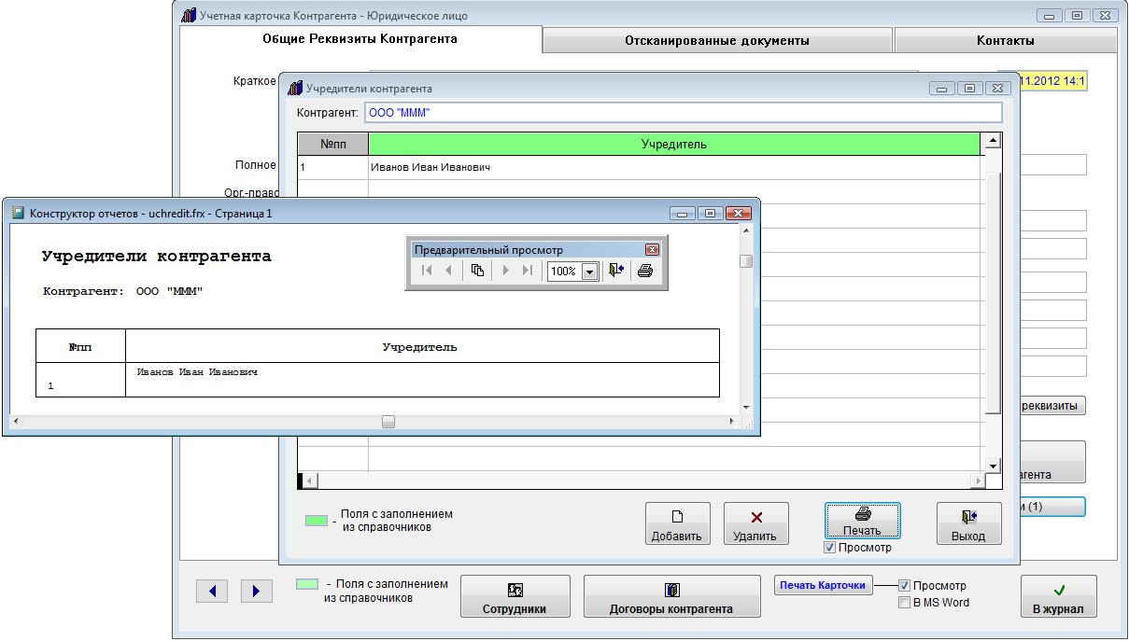Click founders grid scroll up arrow
Viewport: 1129px width, 641px height.
click(x=992, y=141)
